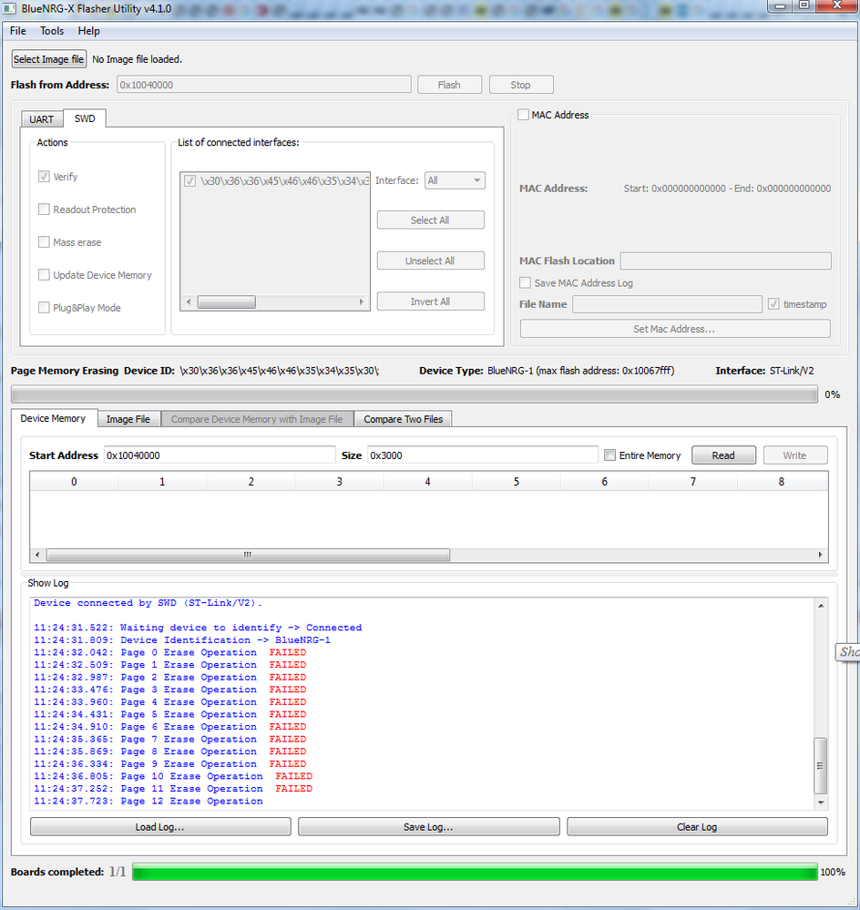Switch to the UART tab
860x910 pixels.
[x=42, y=119]
